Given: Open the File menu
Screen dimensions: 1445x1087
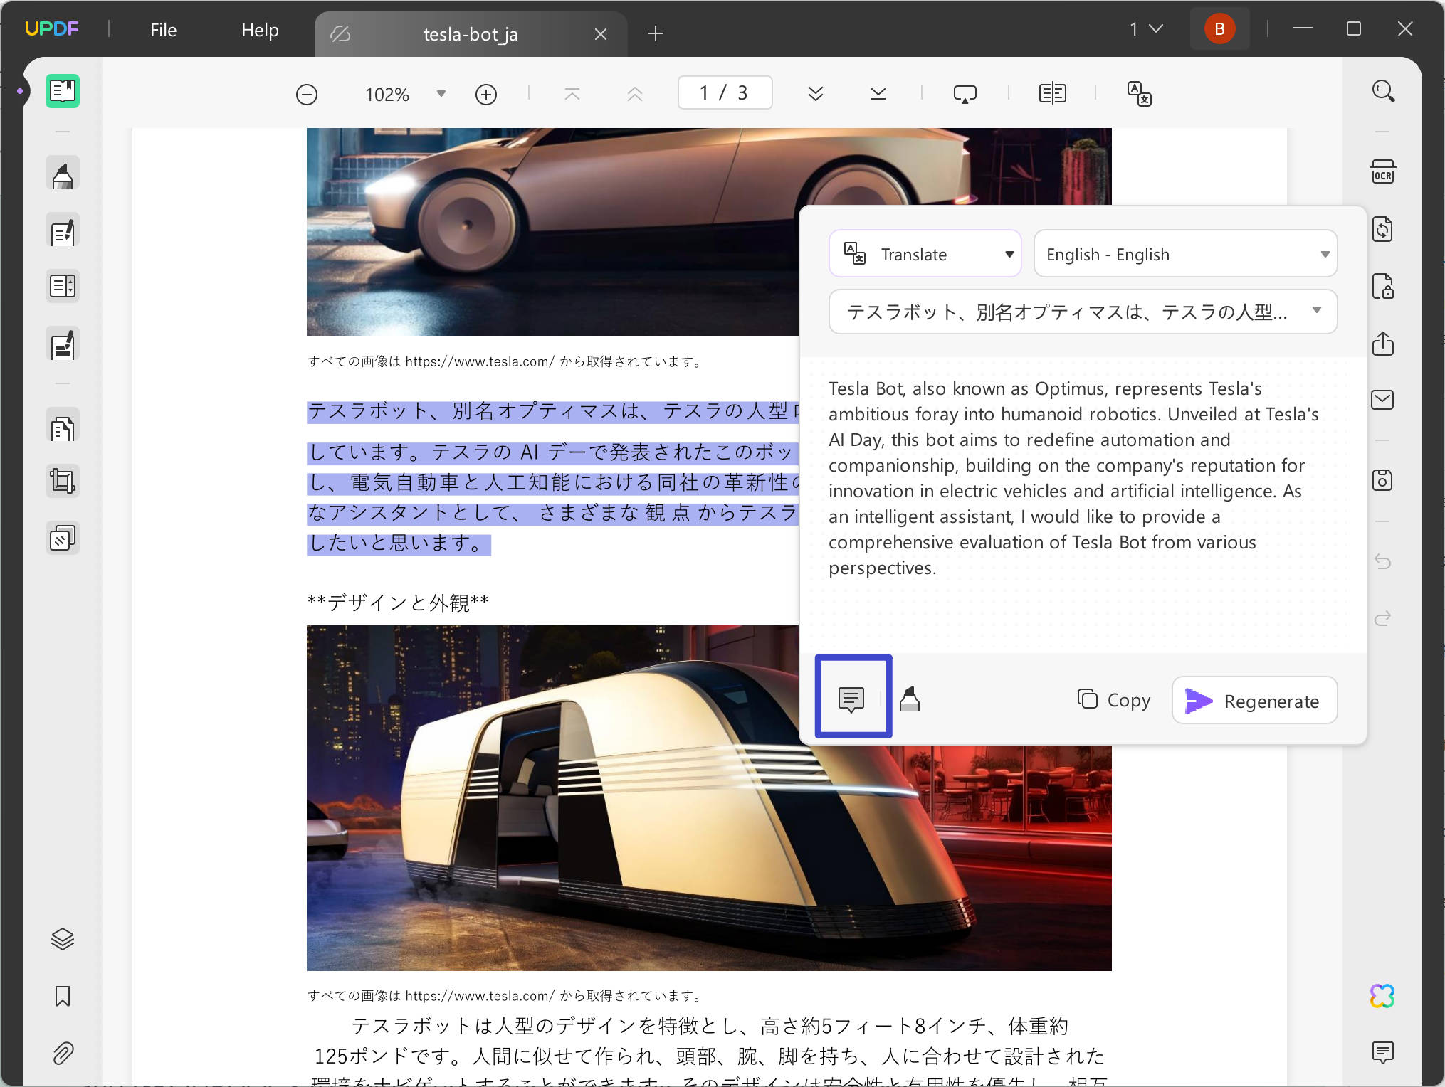Looking at the screenshot, I should 162,29.
